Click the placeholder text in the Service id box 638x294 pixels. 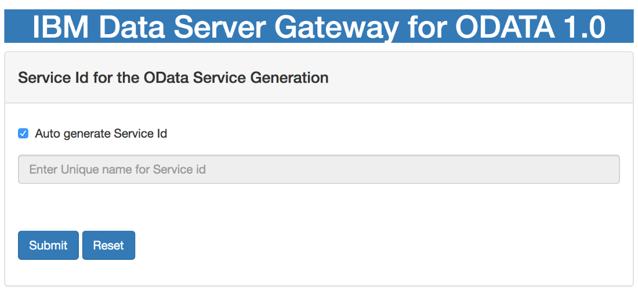[118, 170]
